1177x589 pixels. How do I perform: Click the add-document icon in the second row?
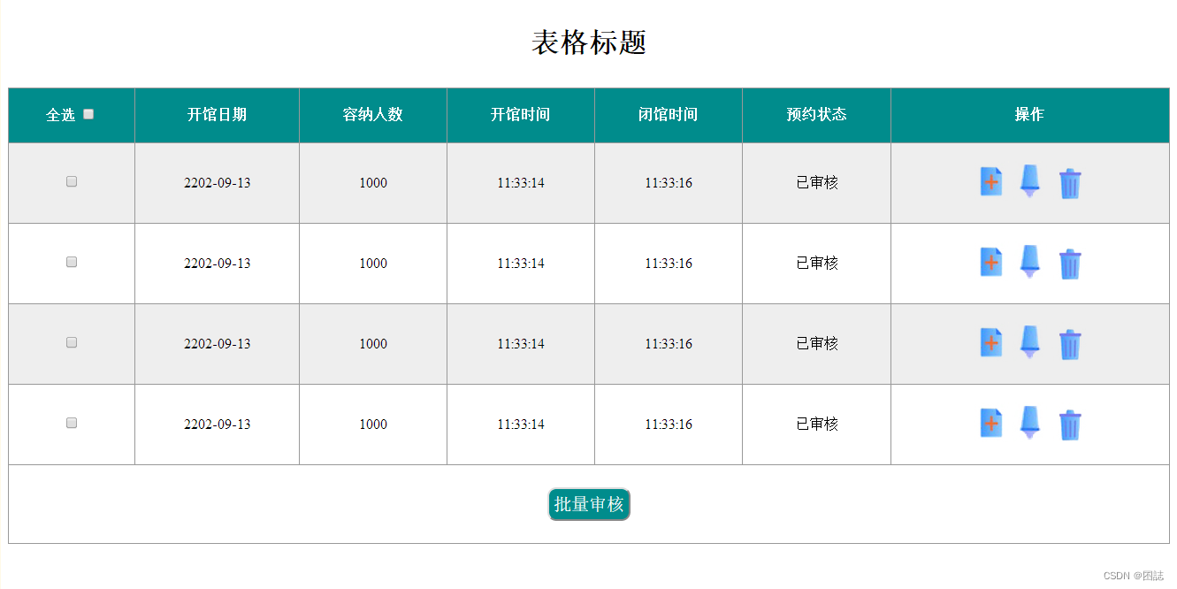991,262
